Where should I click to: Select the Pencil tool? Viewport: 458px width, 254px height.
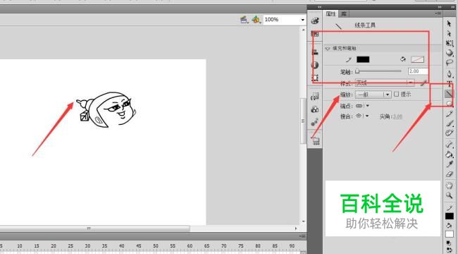click(x=450, y=114)
